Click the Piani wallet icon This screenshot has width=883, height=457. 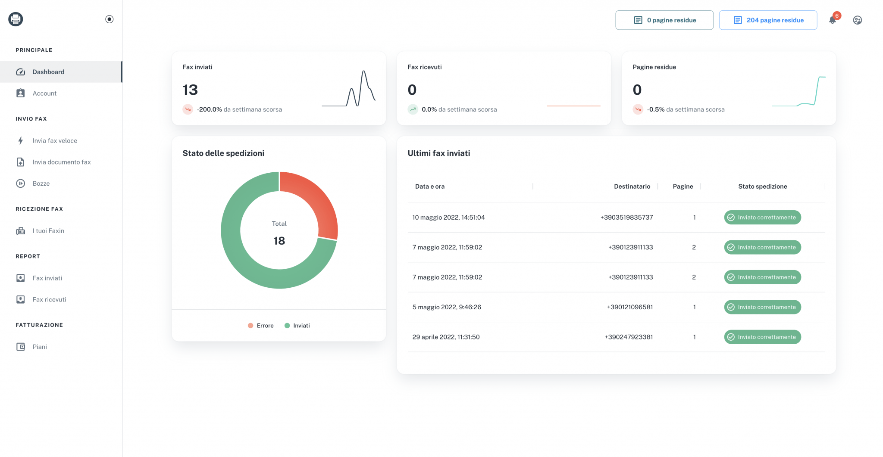(21, 347)
